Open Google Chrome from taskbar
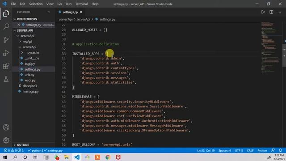This screenshot has width=286, height=161. [108, 157]
